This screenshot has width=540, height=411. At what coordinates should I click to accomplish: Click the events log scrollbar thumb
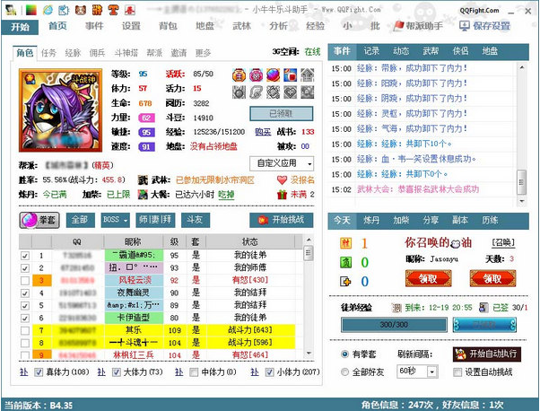[x=522, y=182]
